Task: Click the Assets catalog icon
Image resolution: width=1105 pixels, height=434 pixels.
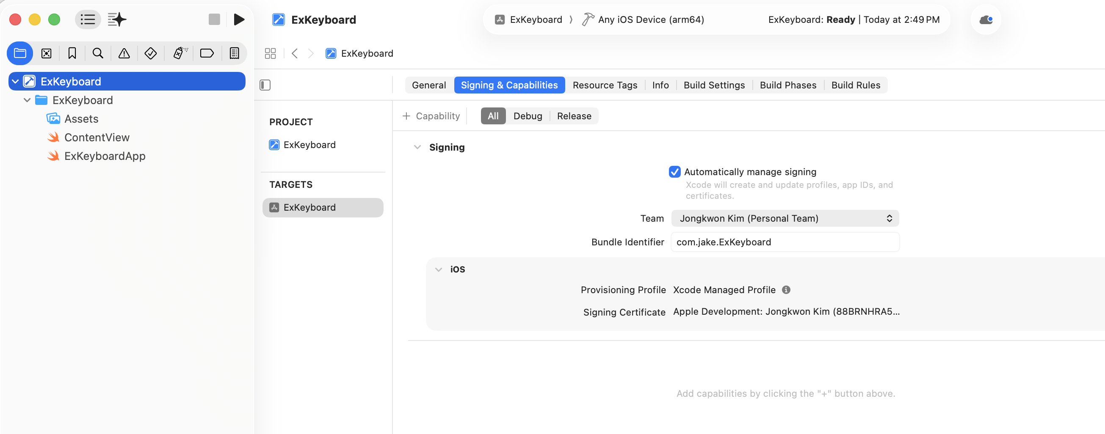Action: pos(53,118)
